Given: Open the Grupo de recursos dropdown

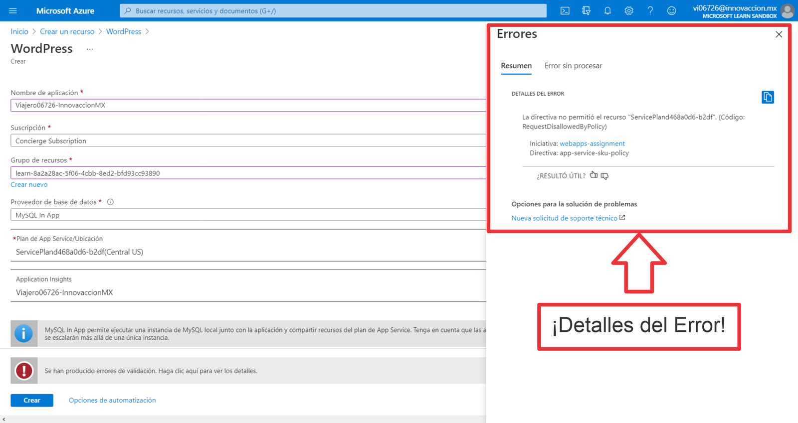Looking at the screenshot, I should tap(248, 173).
